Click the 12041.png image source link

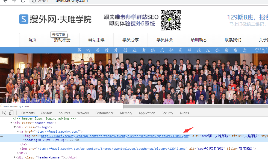(115, 136)
